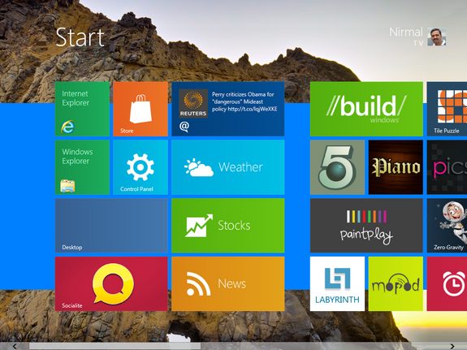Open the Weather tile

click(228, 167)
